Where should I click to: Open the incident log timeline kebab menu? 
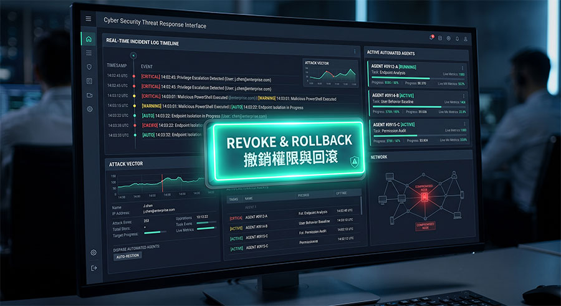click(355, 52)
